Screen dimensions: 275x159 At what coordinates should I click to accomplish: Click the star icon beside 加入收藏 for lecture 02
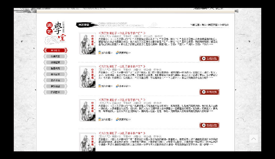(x=99, y=86)
